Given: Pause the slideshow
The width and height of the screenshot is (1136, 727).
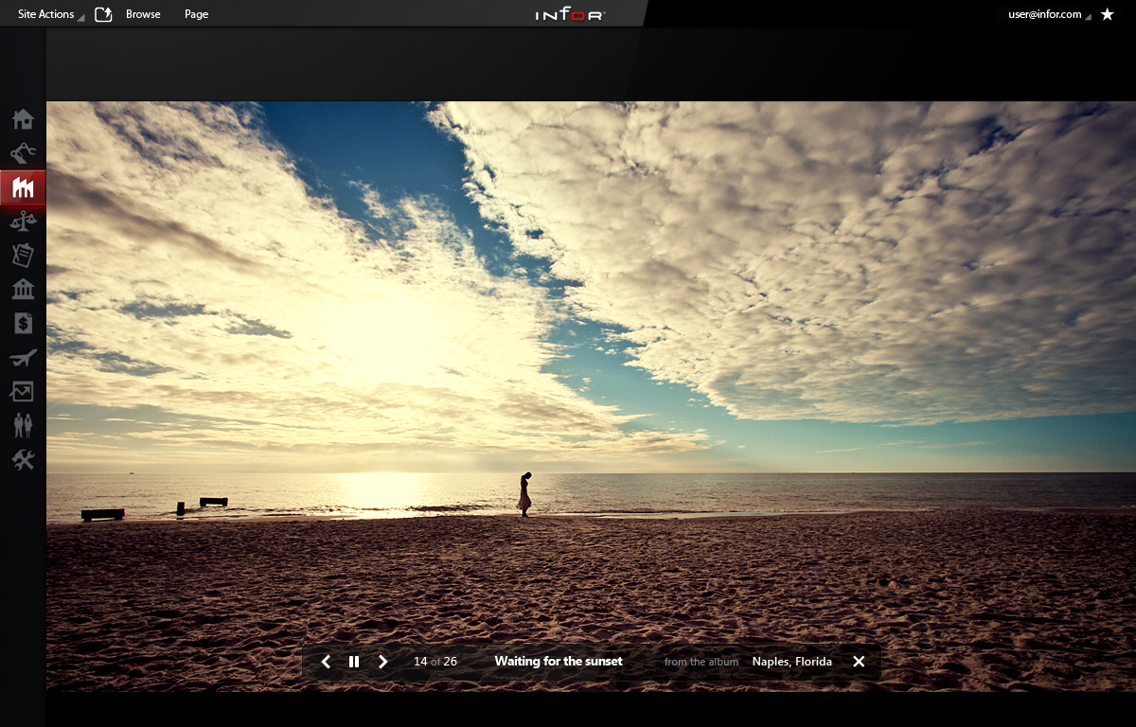Looking at the screenshot, I should [354, 662].
